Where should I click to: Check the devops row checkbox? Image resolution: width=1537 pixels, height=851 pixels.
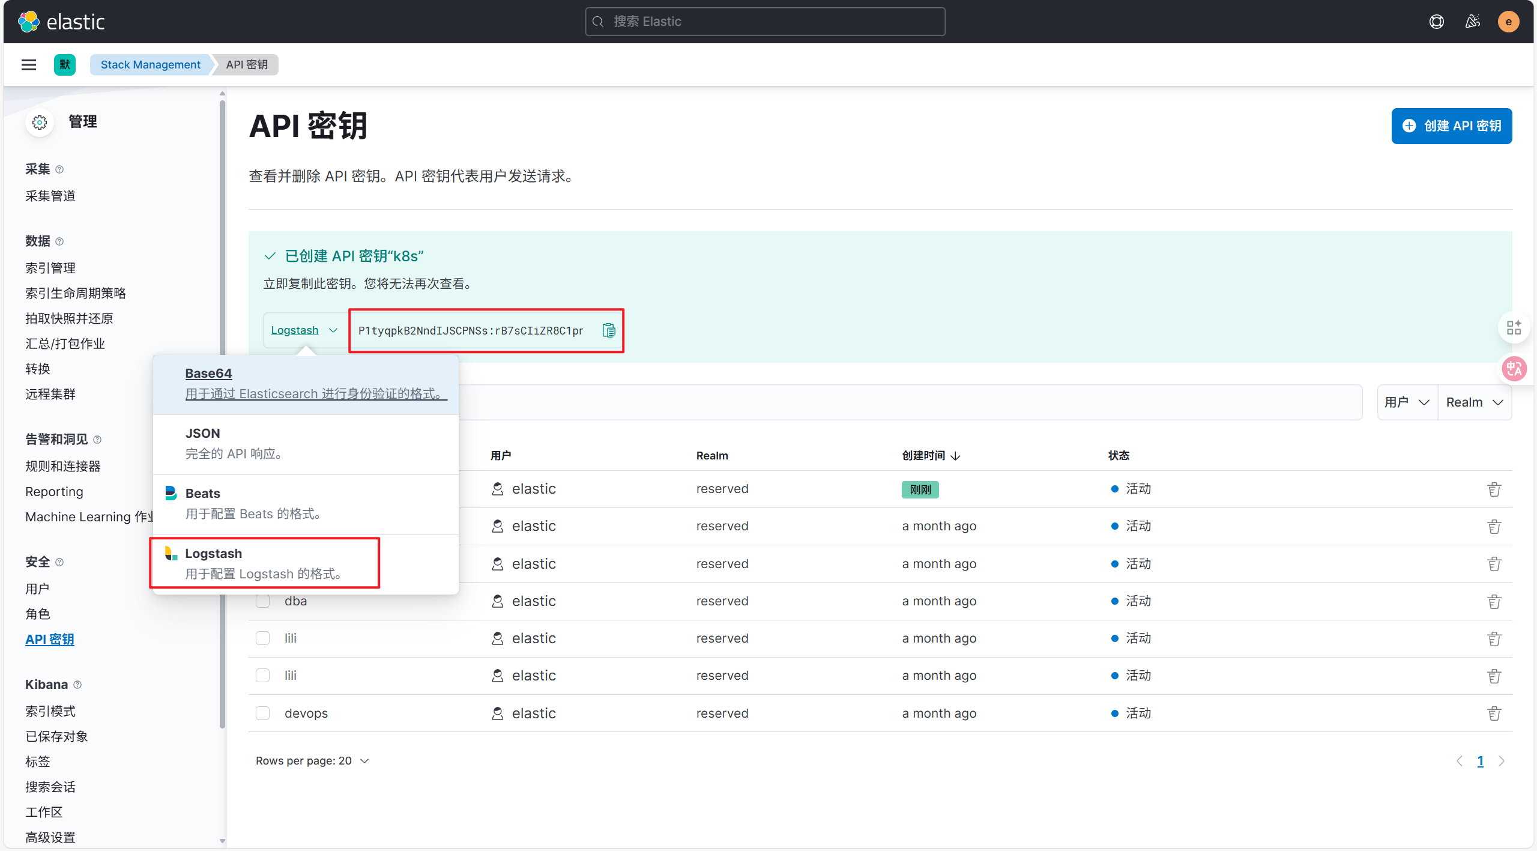point(263,713)
